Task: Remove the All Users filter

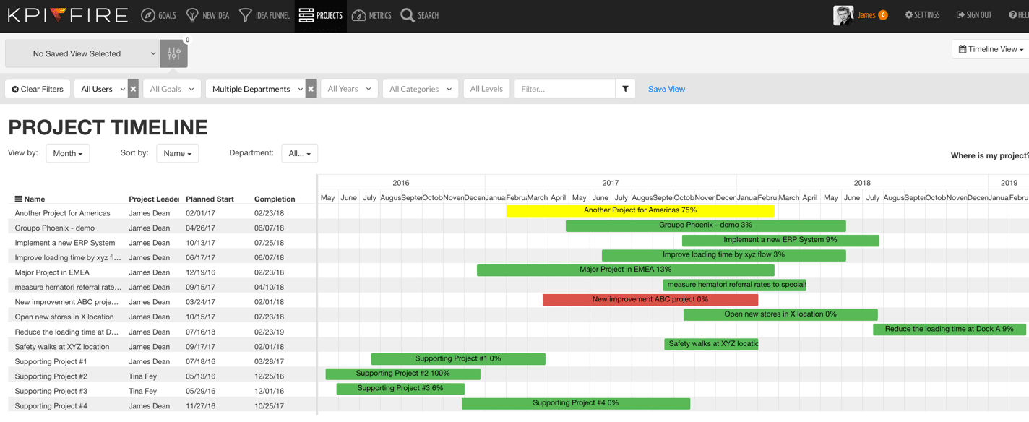Action: [133, 89]
